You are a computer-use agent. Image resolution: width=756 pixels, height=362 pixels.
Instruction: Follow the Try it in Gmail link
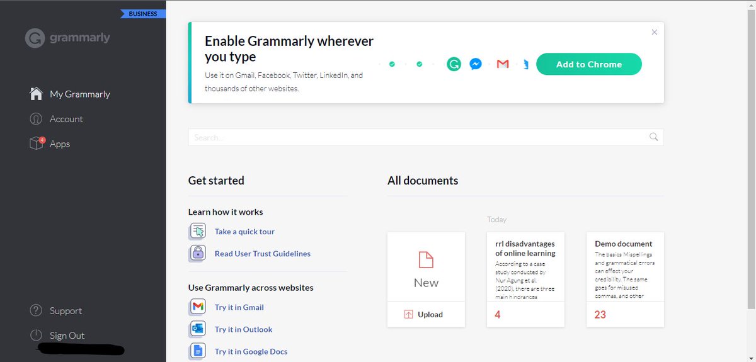(239, 307)
